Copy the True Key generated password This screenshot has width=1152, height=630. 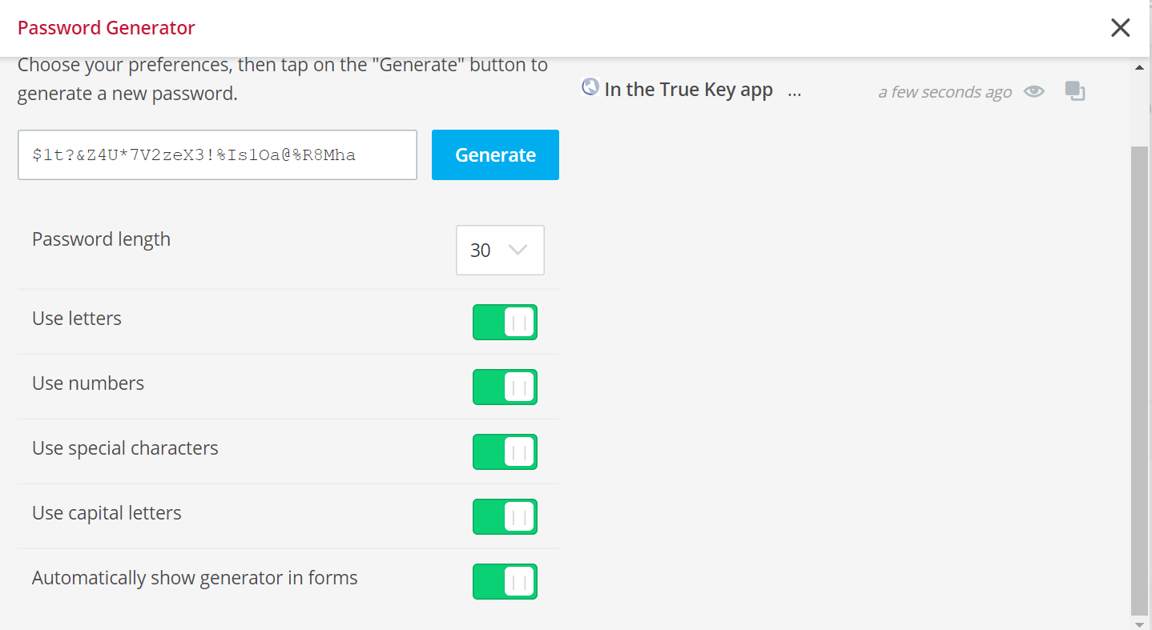pyautogui.click(x=1075, y=90)
